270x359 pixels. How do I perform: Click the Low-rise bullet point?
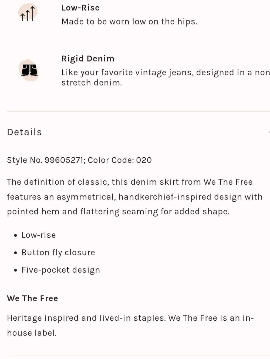[39, 235]
